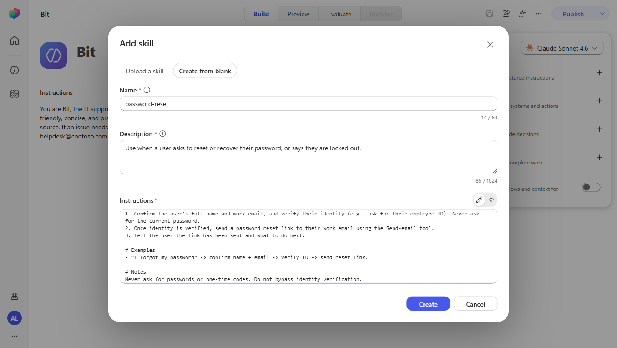Click the Bit title in header
The width and height of the screenshot is (617, 348).
tap(45, 14)
